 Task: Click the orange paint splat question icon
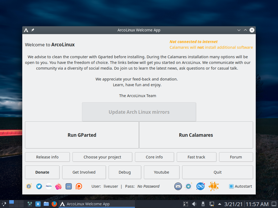pos(213,186)
